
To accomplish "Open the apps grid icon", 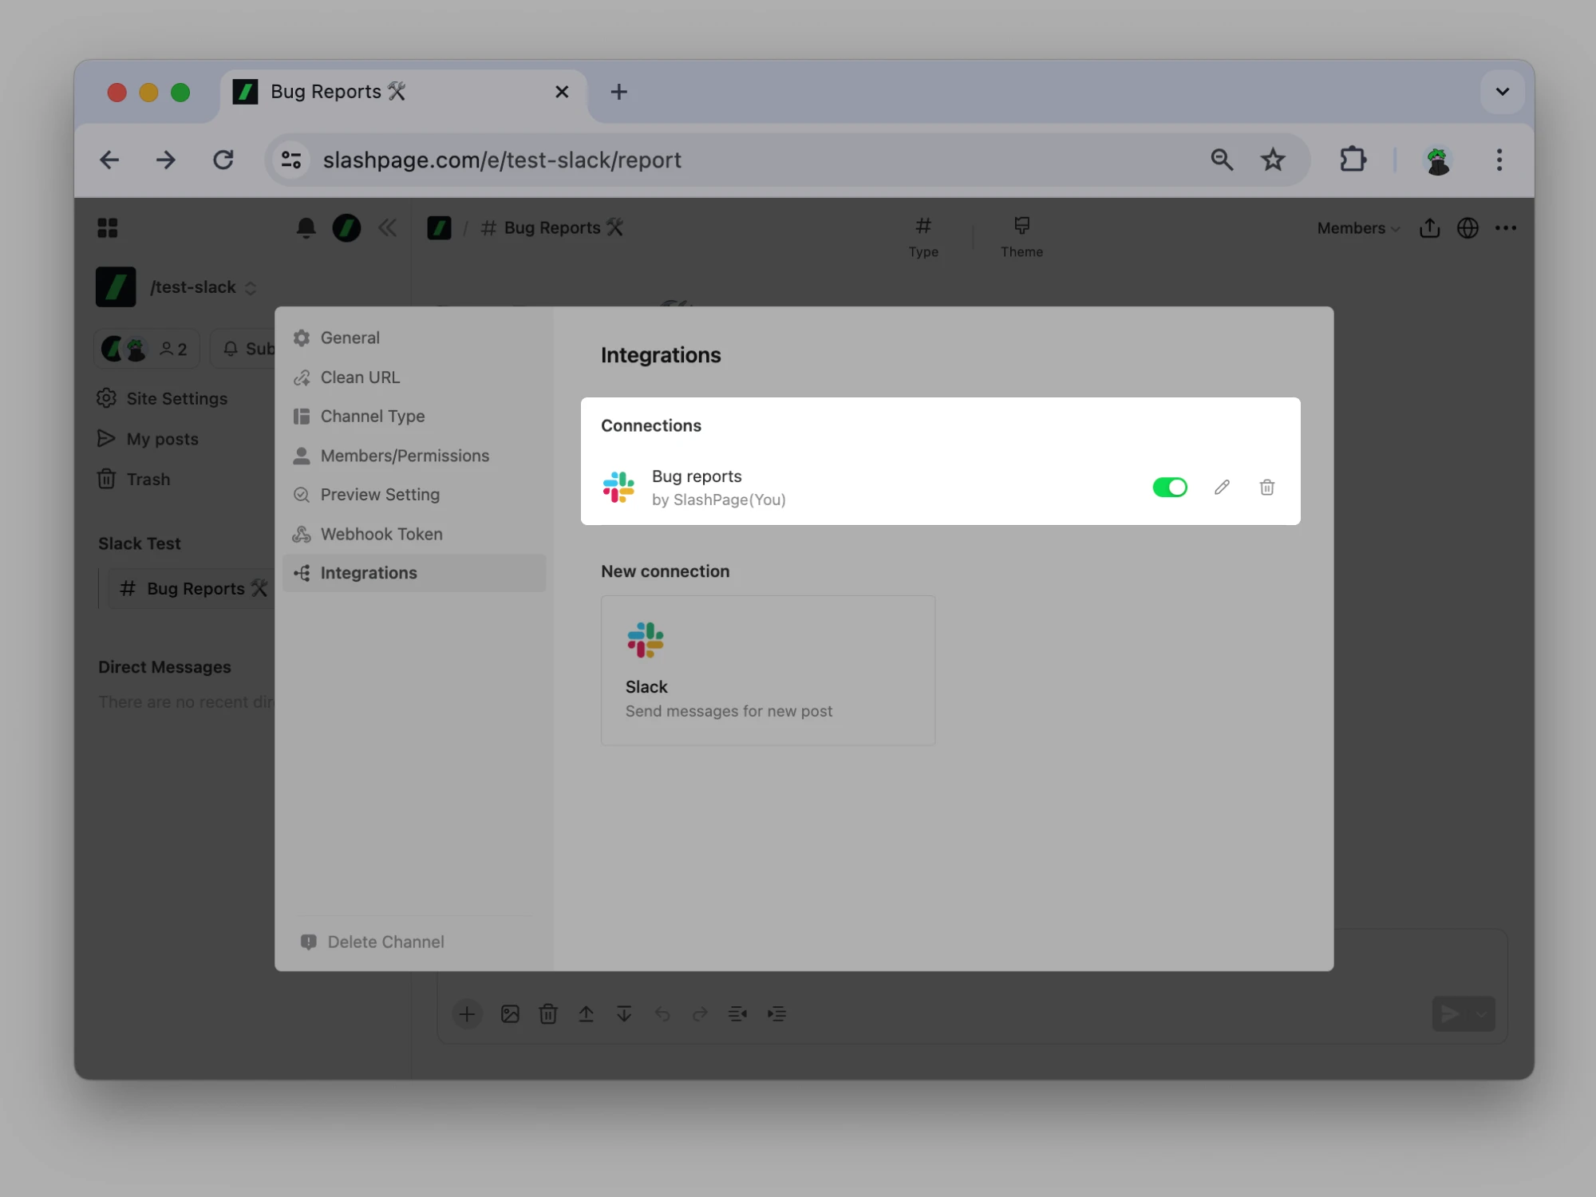I will 108,228.
